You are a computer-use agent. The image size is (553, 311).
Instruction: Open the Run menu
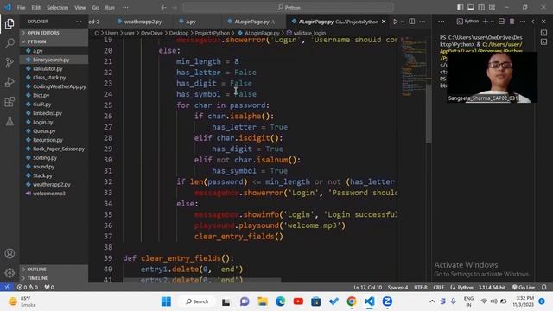[x=110, y=7]
